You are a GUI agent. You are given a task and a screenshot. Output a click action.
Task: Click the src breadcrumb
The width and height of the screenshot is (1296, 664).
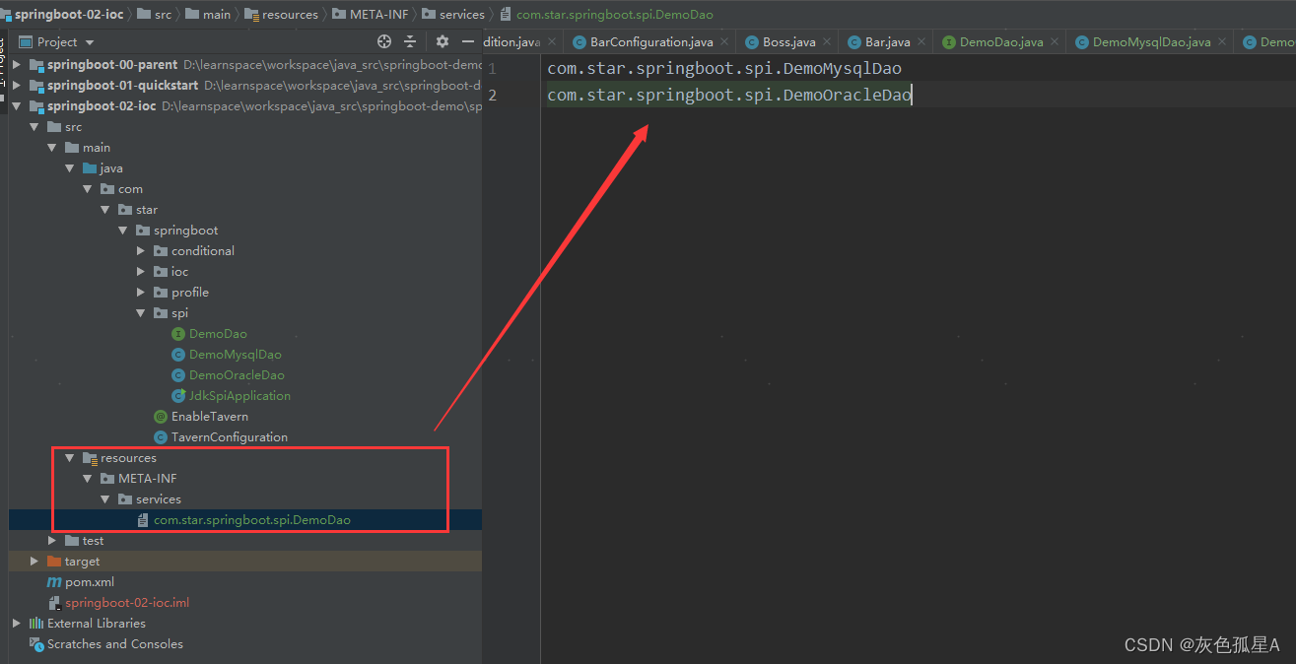click(155, 14)
